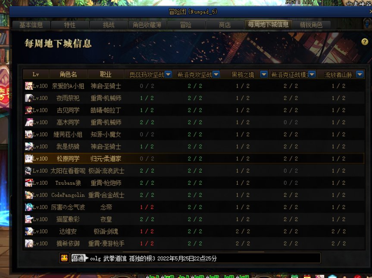Select character name 婕芮菈小姐
This screenshot has height=278, width=372.
(68, 135)
